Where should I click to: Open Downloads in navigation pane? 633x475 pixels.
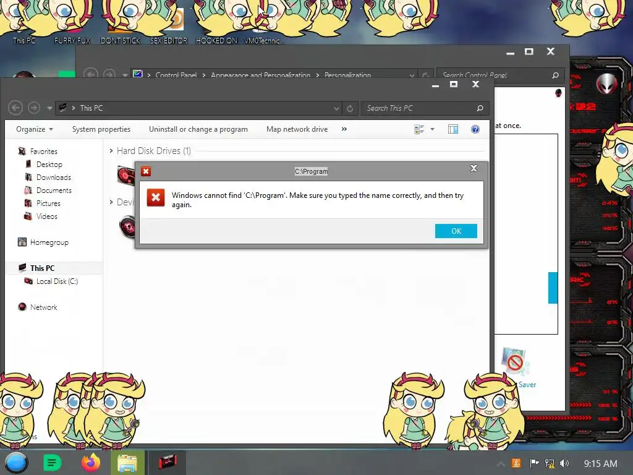point(54,178)
